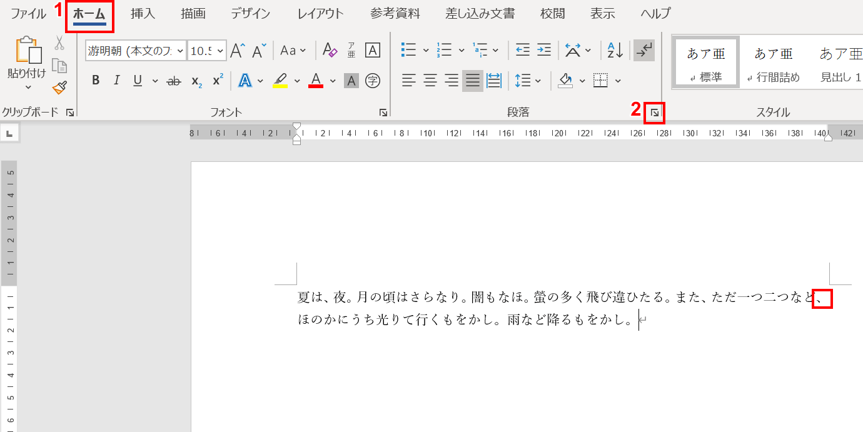Center align the text
The image size is (863, 432).
(430, 80)
